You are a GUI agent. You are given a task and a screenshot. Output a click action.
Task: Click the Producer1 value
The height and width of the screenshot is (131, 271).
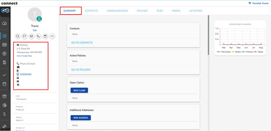tap(20, 110)
